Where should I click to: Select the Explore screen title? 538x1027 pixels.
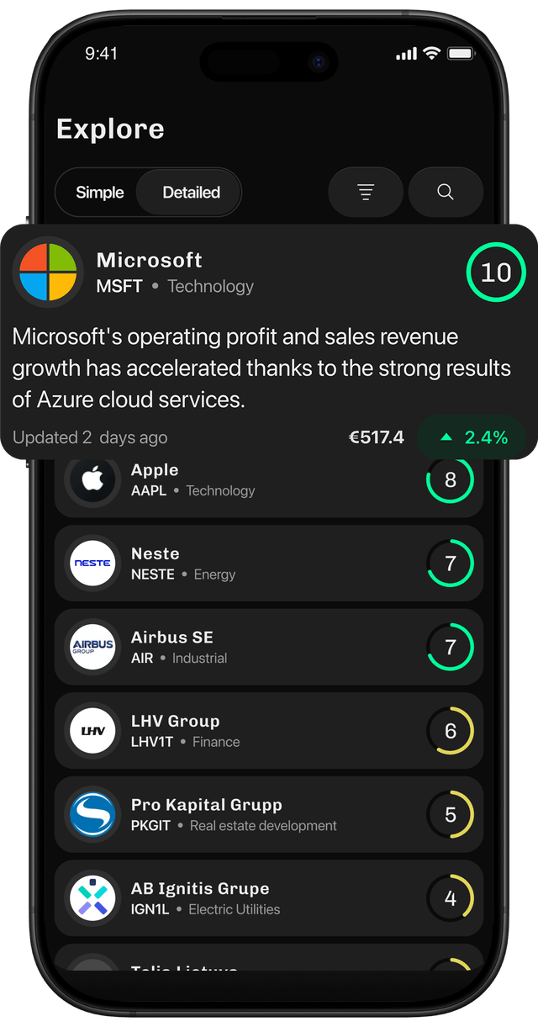click(109, 129)
